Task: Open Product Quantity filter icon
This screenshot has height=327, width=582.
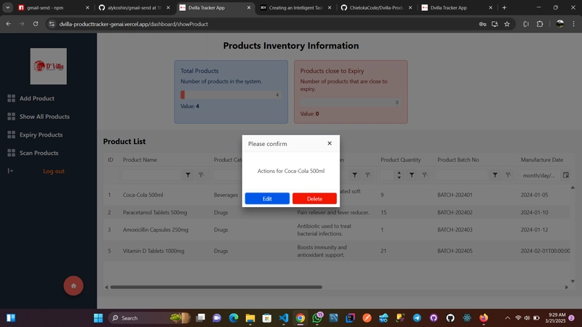Action: tap(412, 175)
